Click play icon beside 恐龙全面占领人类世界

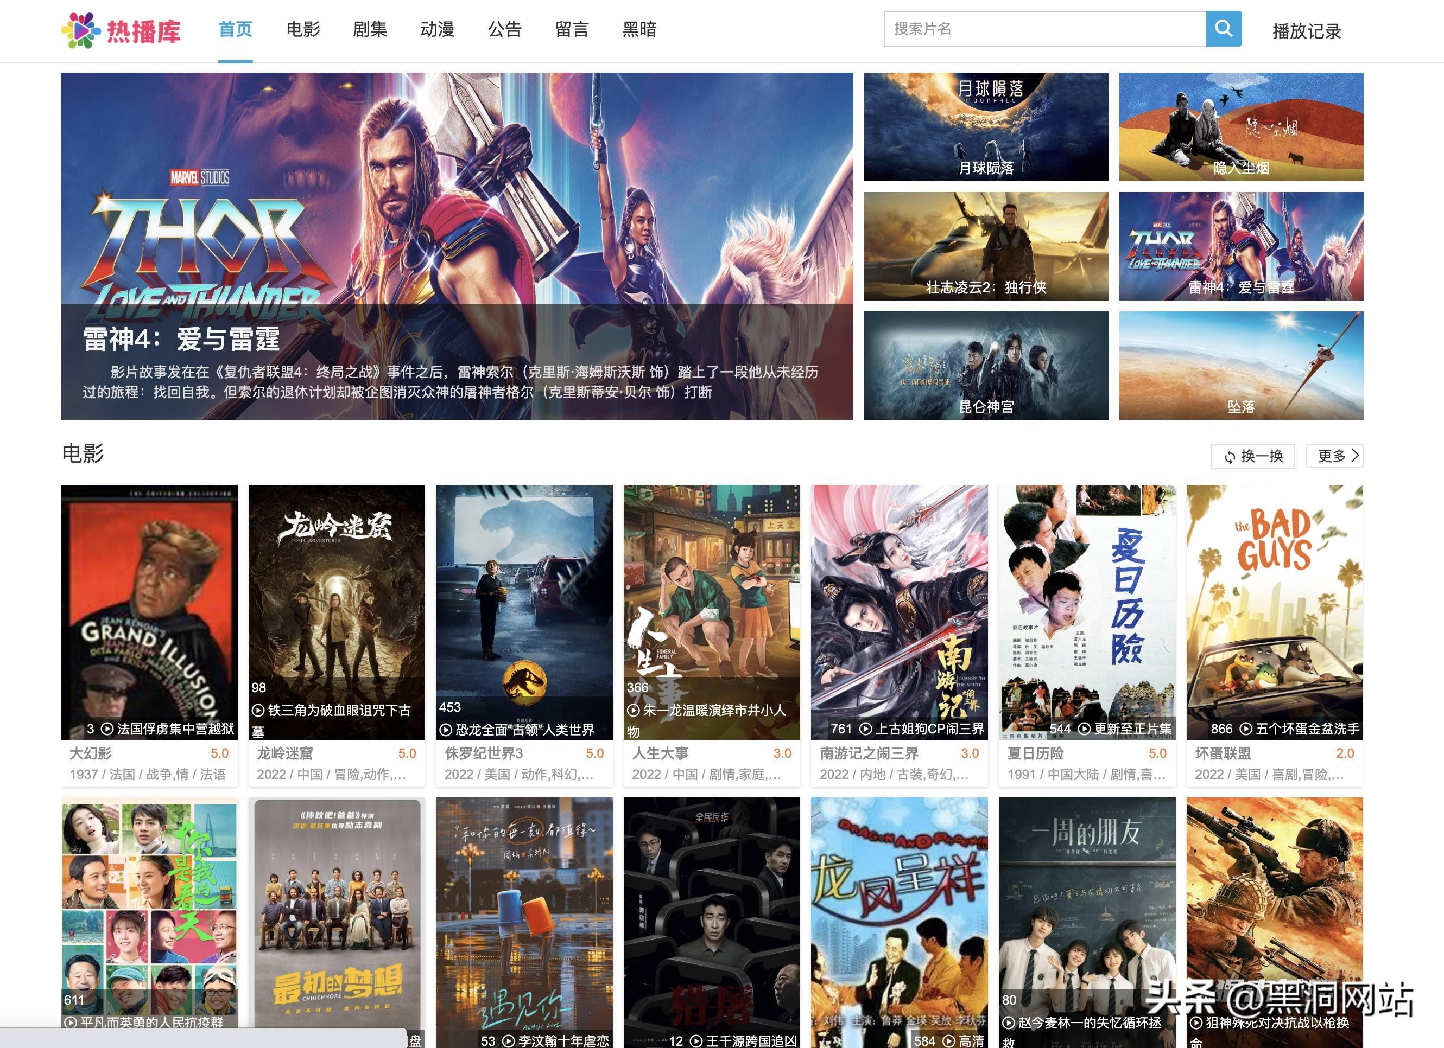pyautogui.click(x=446, y=730)
